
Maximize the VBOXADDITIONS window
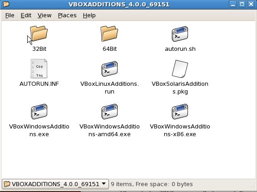(242, 4)
